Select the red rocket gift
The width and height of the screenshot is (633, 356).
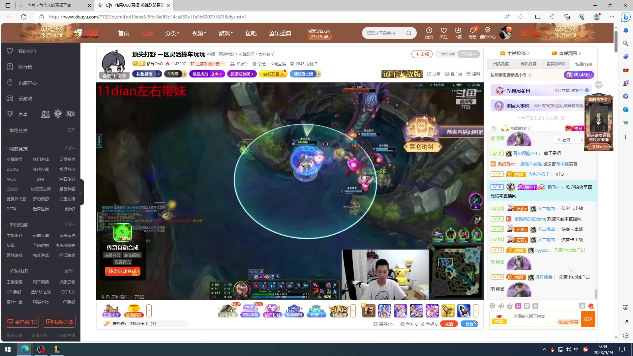[x=464, y=311]
